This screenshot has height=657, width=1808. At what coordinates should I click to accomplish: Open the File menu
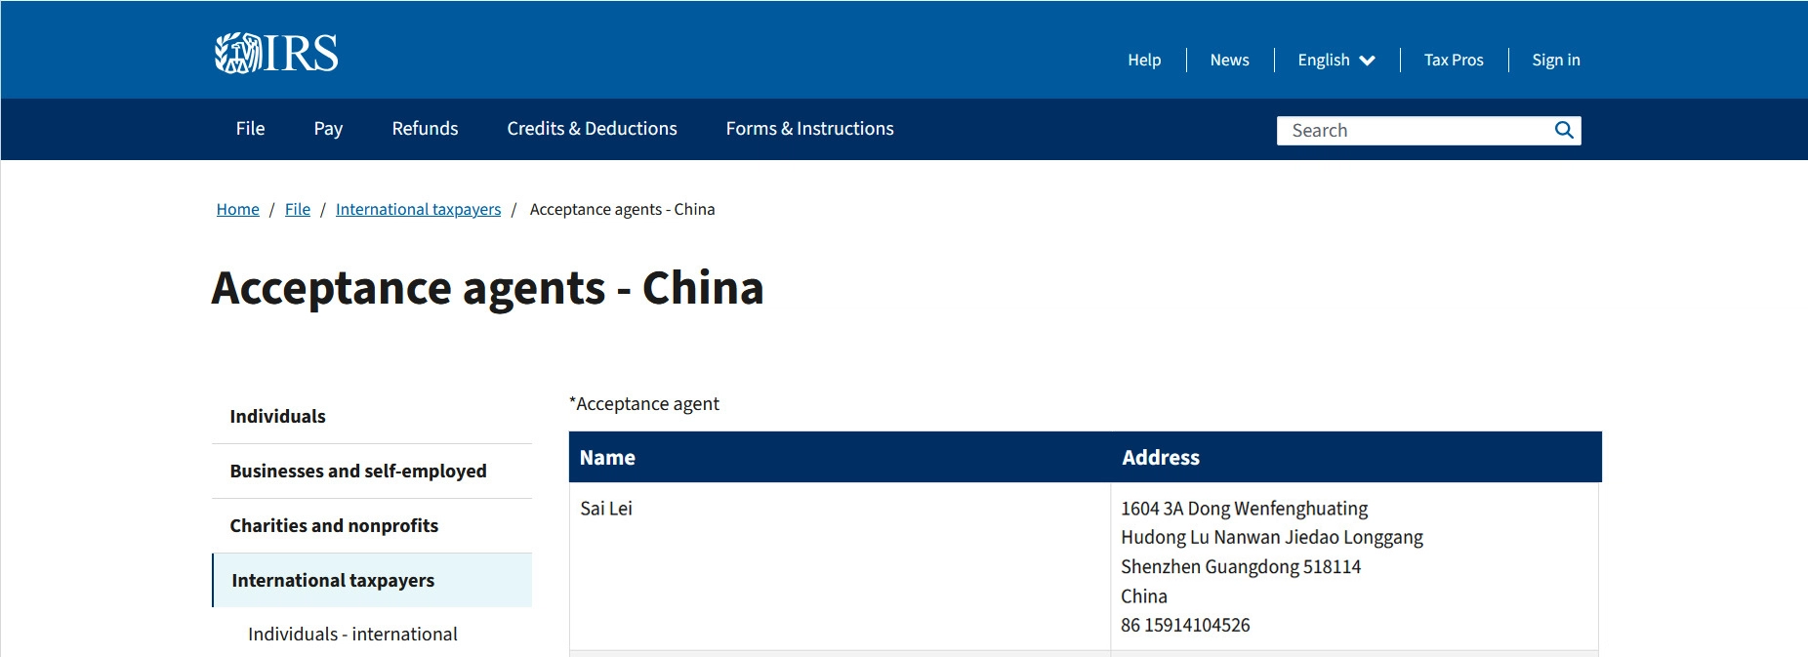pos(250,129)
